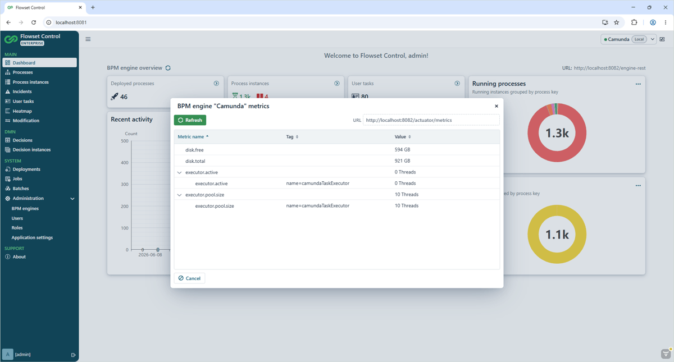Click the Refresh button in metrics dialog
The image size is (674, 362).
[190, 120]
